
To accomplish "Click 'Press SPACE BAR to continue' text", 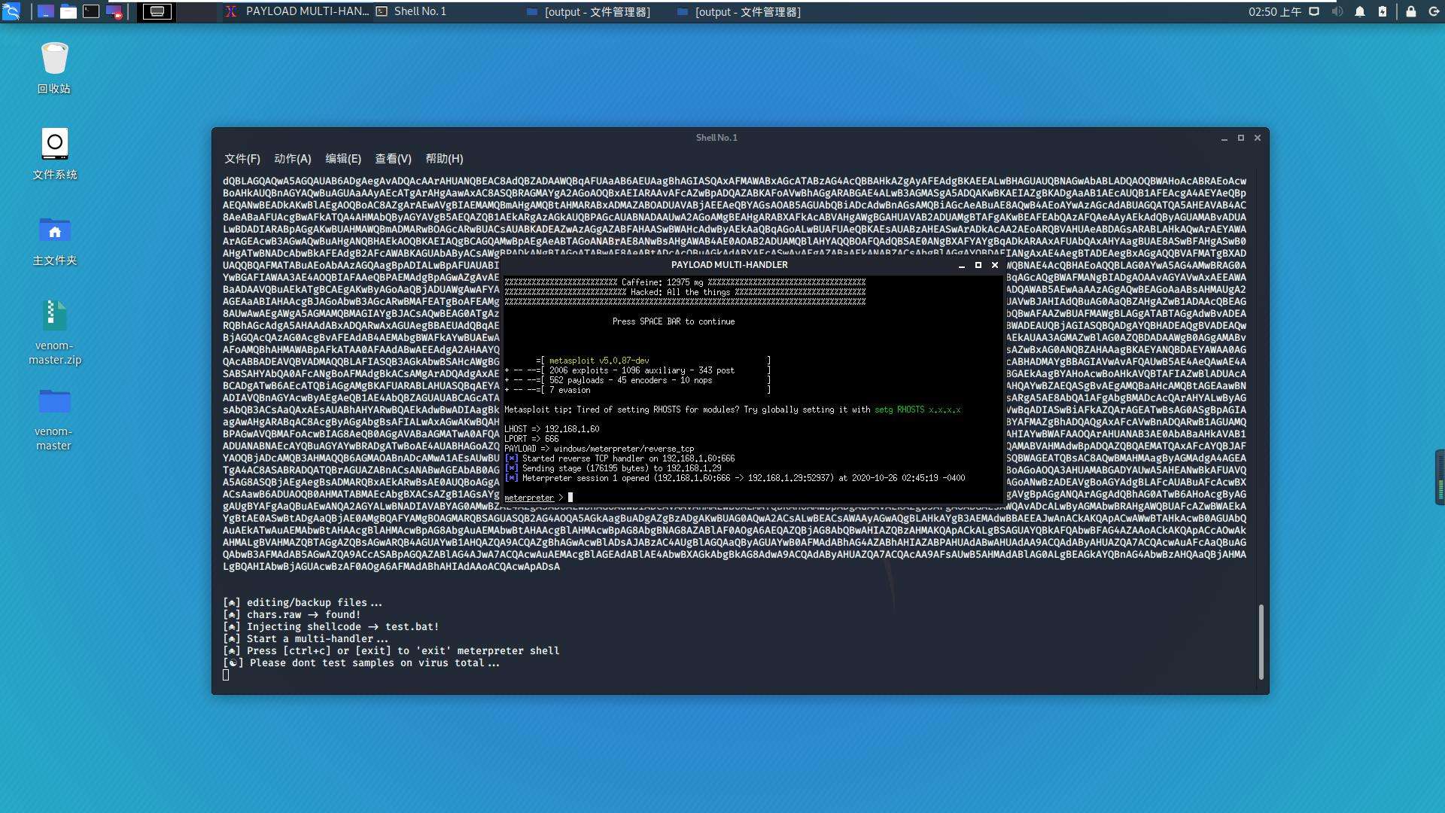I will 674,321.
